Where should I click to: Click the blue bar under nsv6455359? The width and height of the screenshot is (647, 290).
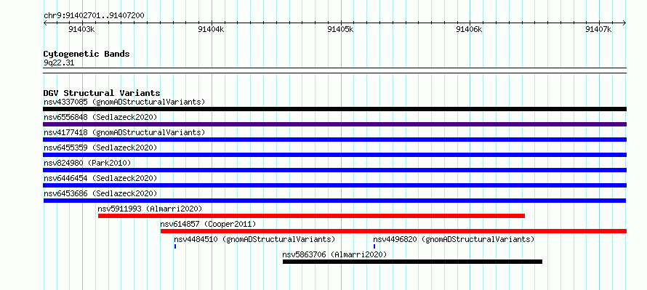[334, 155]
